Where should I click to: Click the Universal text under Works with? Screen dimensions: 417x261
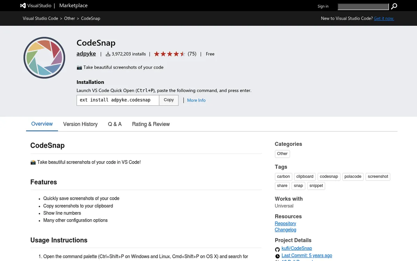(x=284, y=206)
